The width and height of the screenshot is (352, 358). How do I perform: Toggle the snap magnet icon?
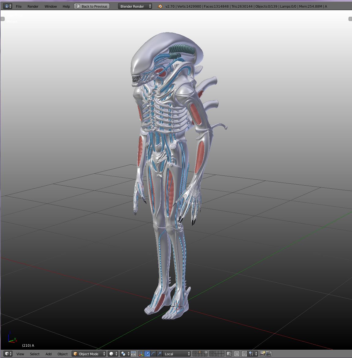click(x=244, y=354)
